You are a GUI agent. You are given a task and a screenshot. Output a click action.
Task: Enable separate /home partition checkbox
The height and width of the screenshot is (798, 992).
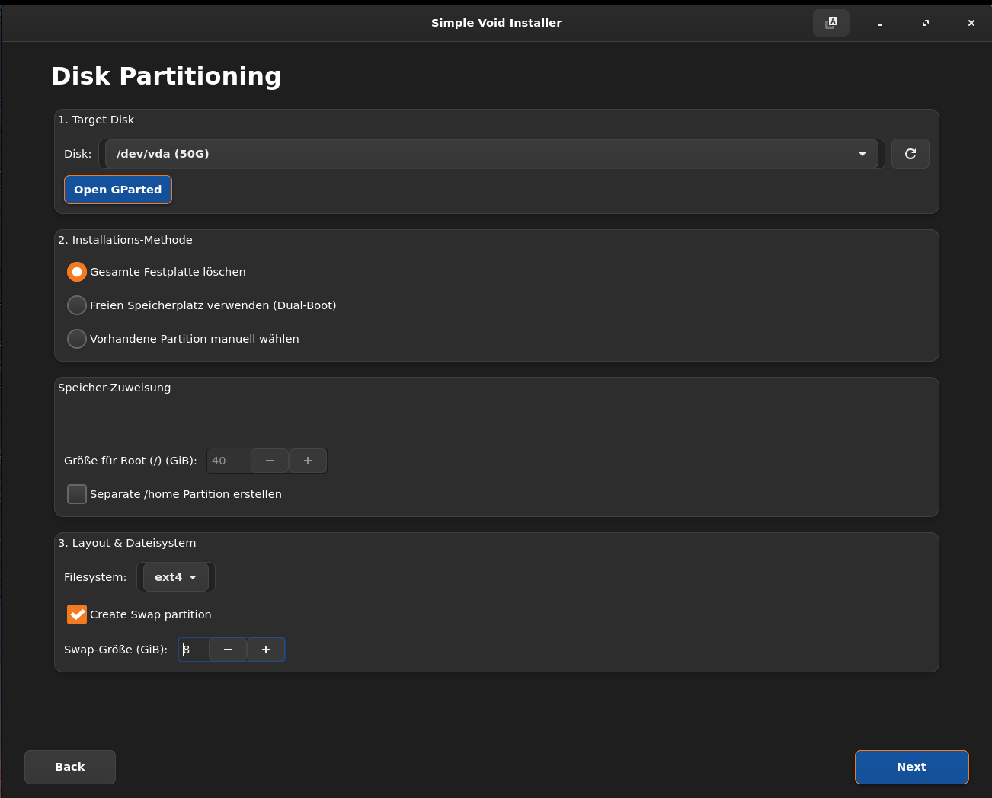click(x=77, y=494)
